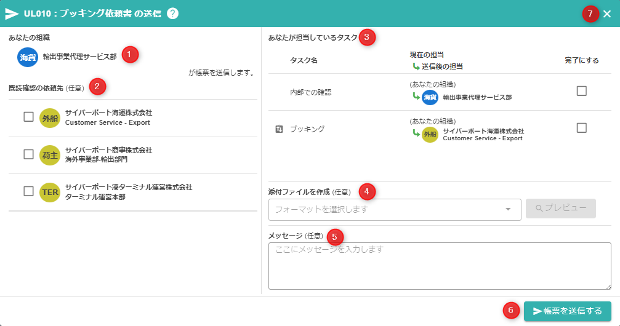Tick the サイバーポート商事株式会社 checkbox
This screenshot has height=326, width=620.
[x=28, y=154]
